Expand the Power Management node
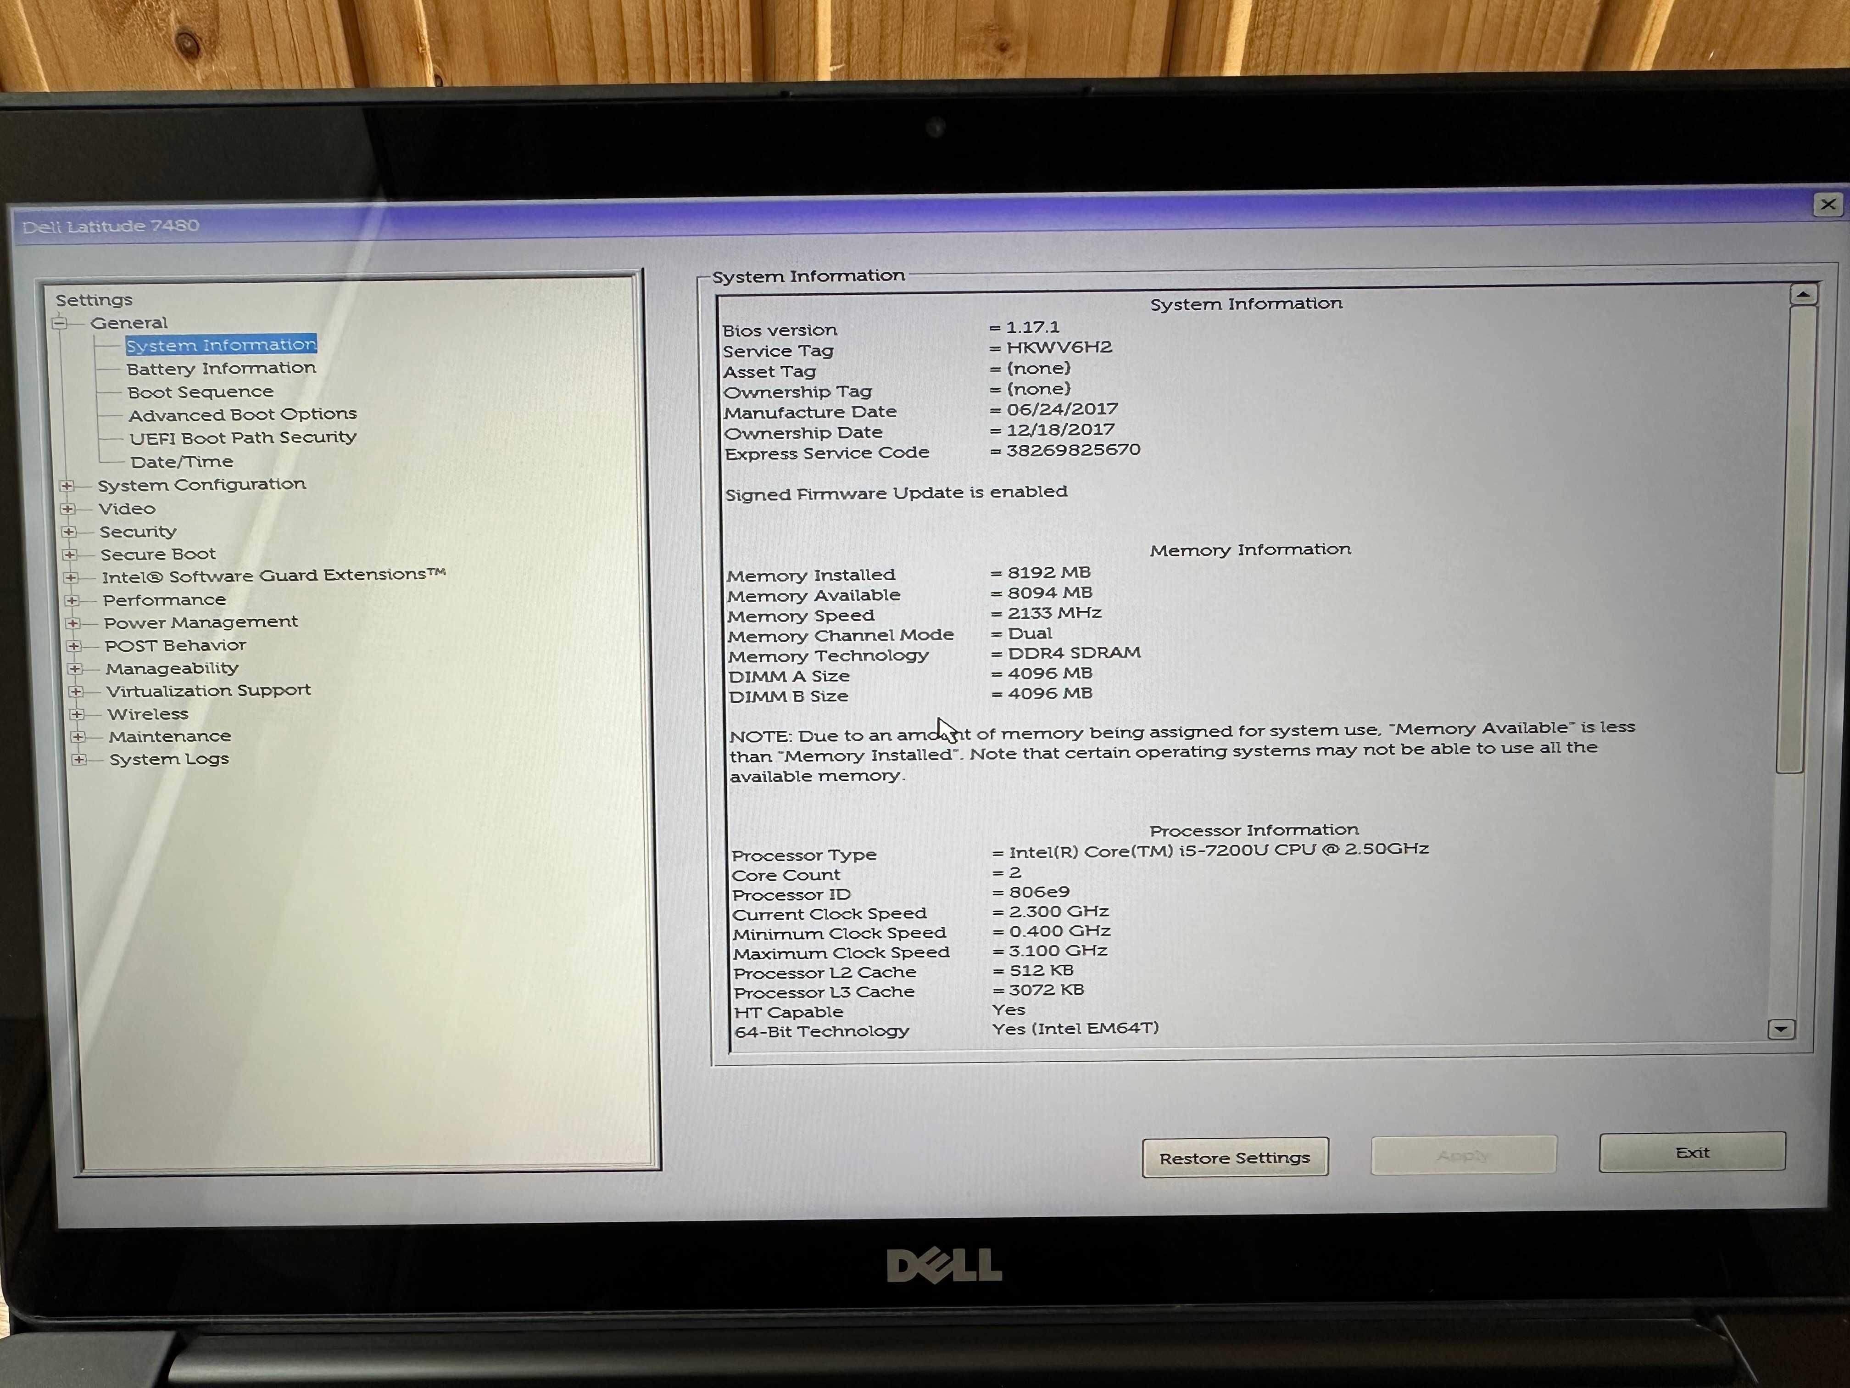1850x1388 pixels. (73, 622)
